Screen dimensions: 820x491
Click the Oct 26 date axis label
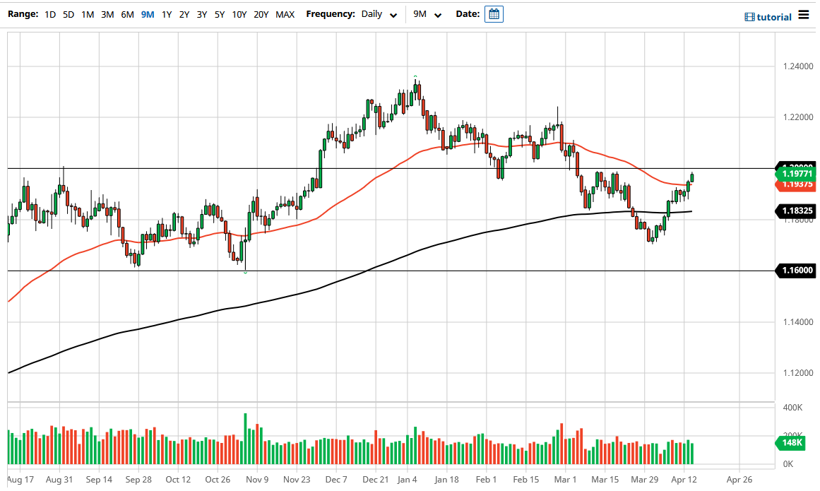218,480
